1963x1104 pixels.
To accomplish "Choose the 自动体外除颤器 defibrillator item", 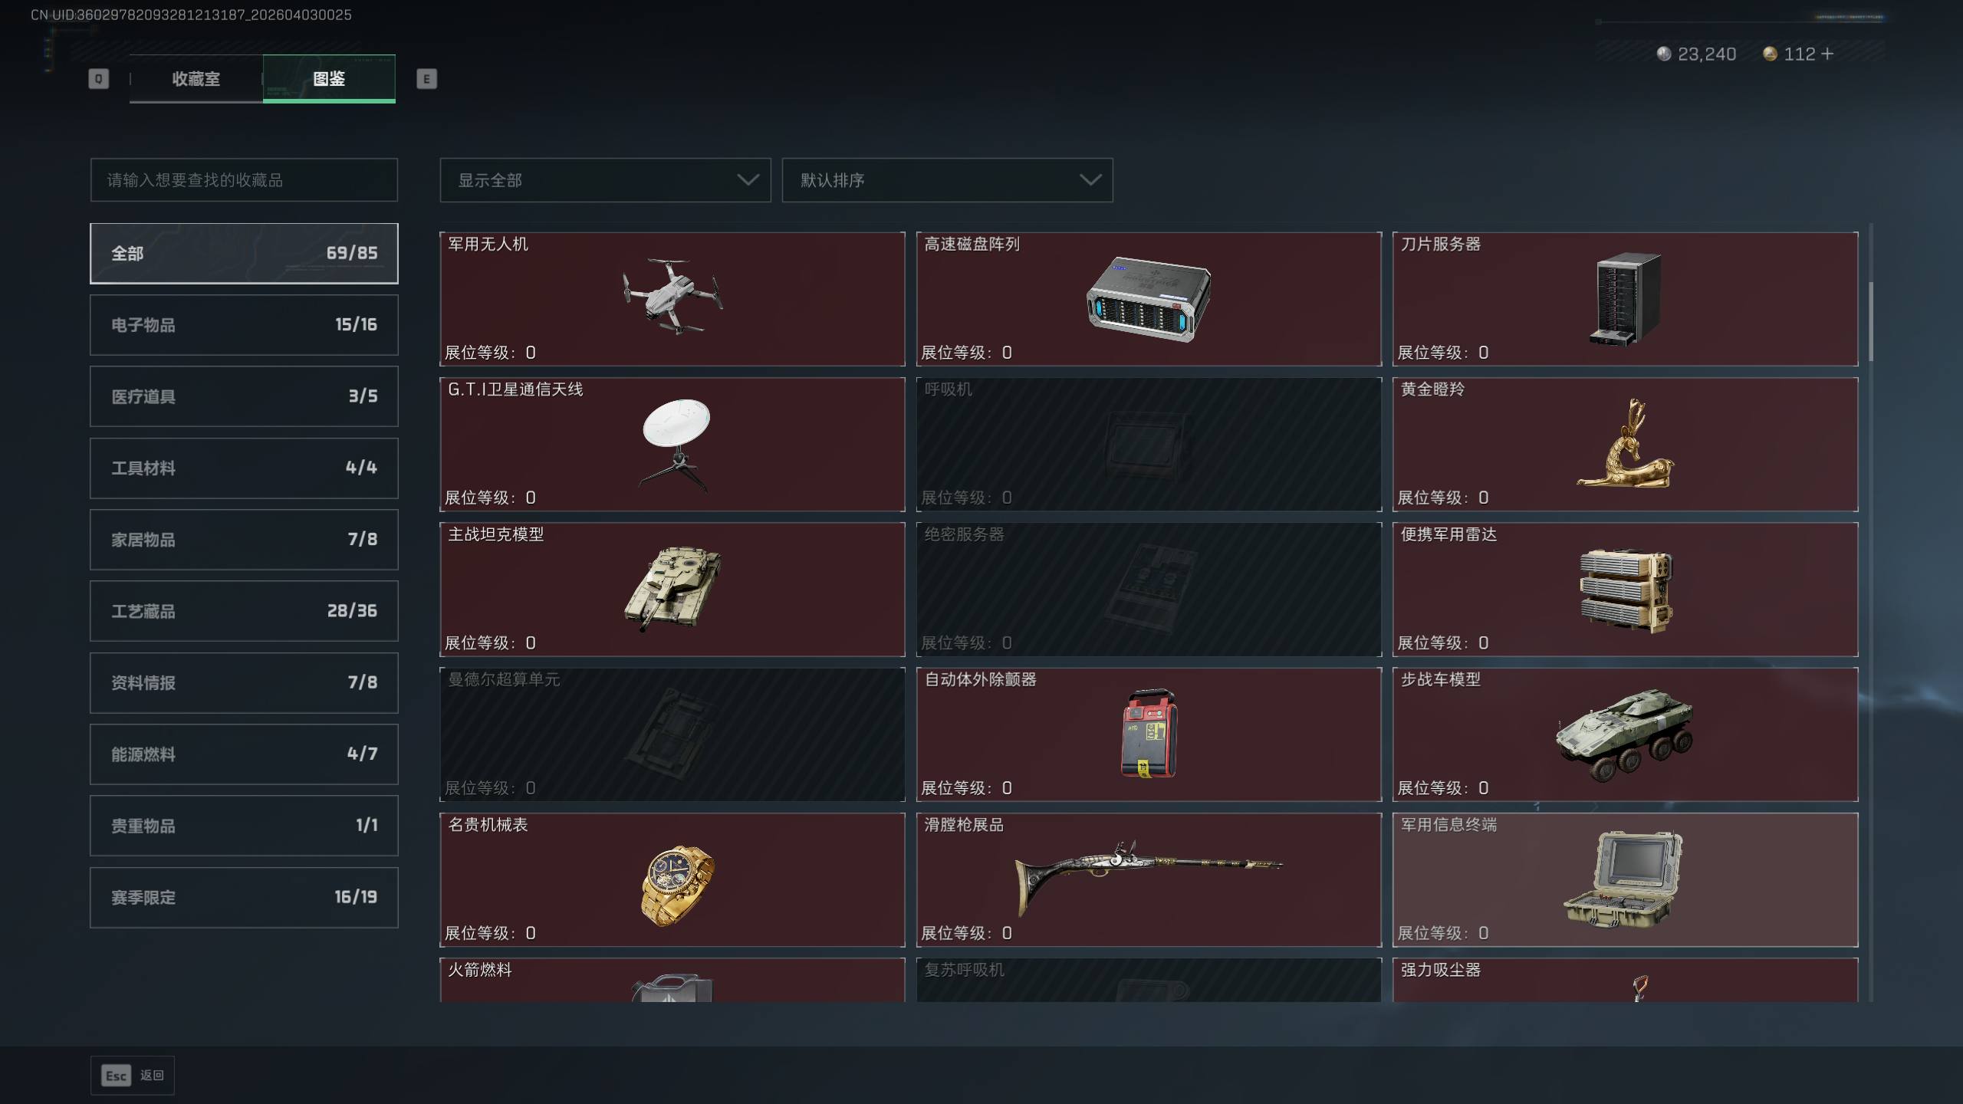I will pos(1149,734).
